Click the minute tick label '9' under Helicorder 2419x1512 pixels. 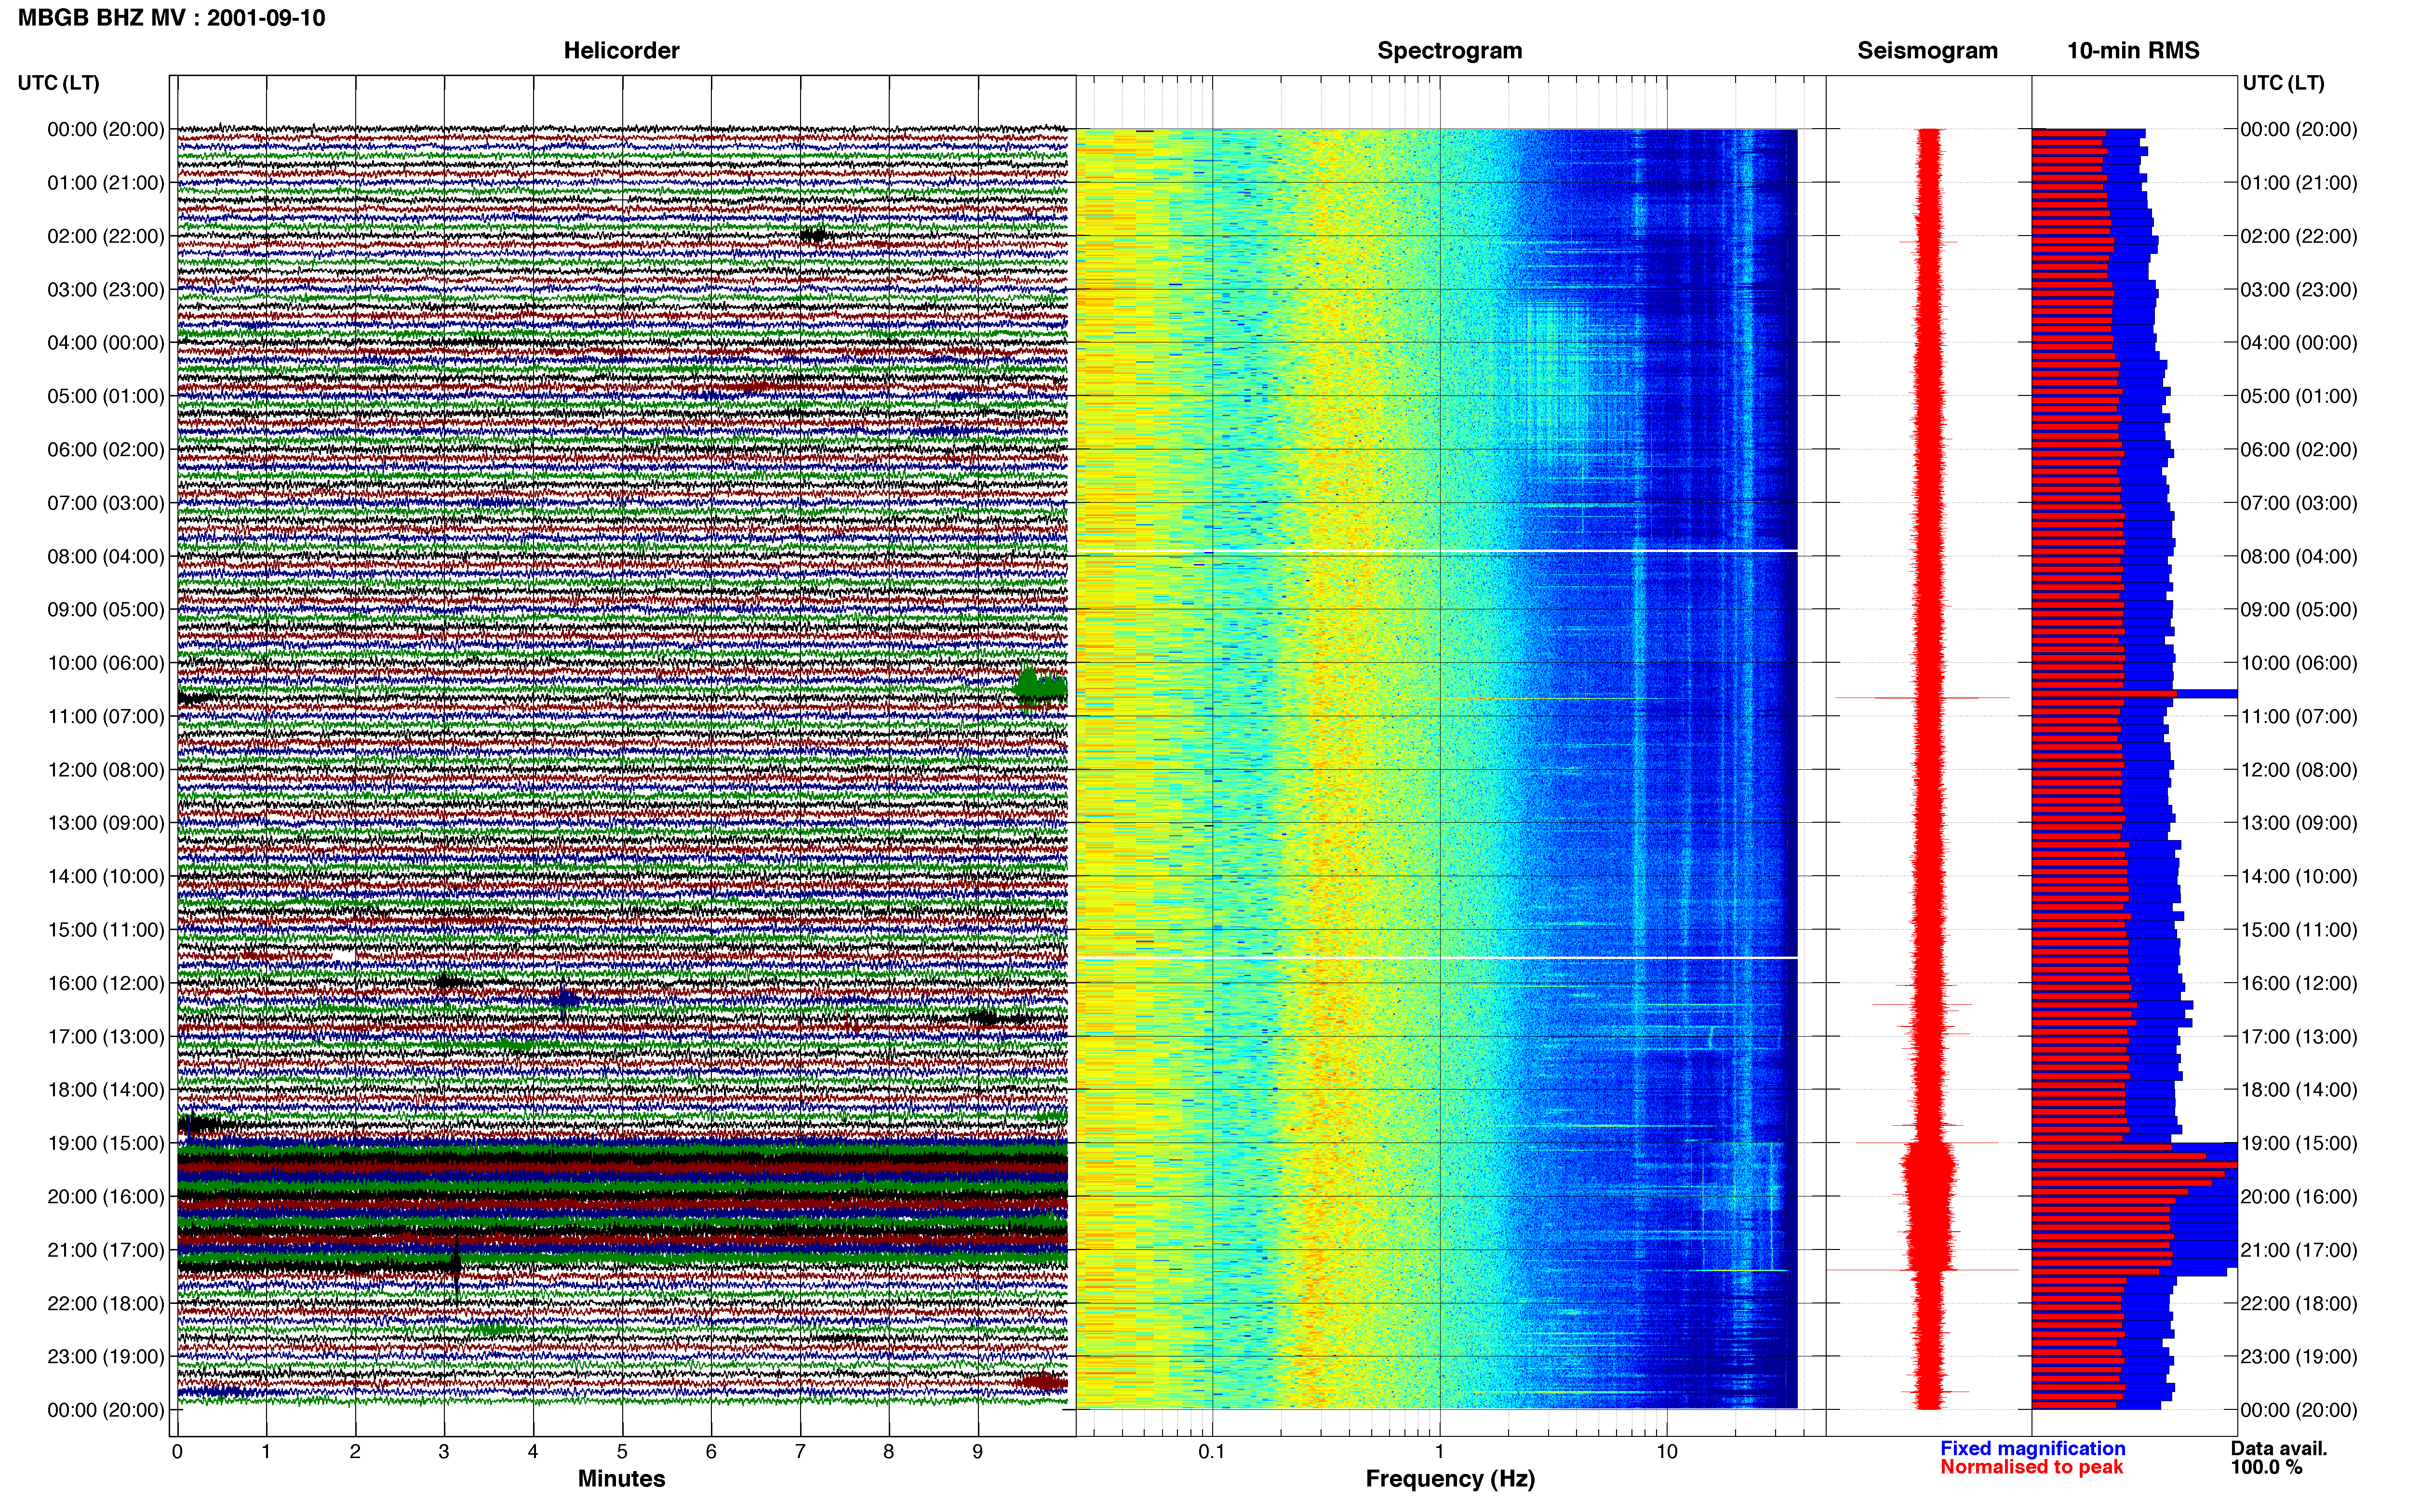(977, 1452)
